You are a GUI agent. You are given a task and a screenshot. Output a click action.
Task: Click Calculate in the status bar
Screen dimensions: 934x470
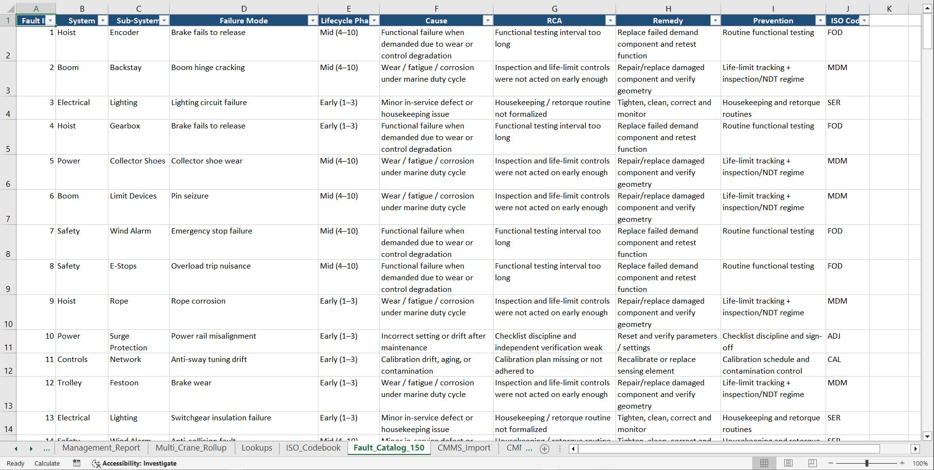(47, 463)
